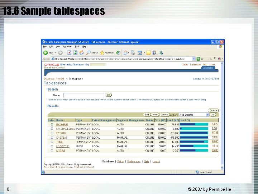Viewport: 258px width, 194px height.
Task: Click the page vertical scrollbar down arrow
Action: pos(222,168)
